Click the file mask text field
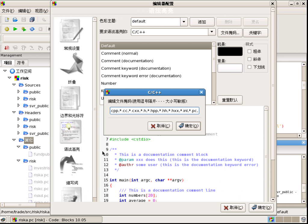308x224 pixels. click(x=154, y=111)
